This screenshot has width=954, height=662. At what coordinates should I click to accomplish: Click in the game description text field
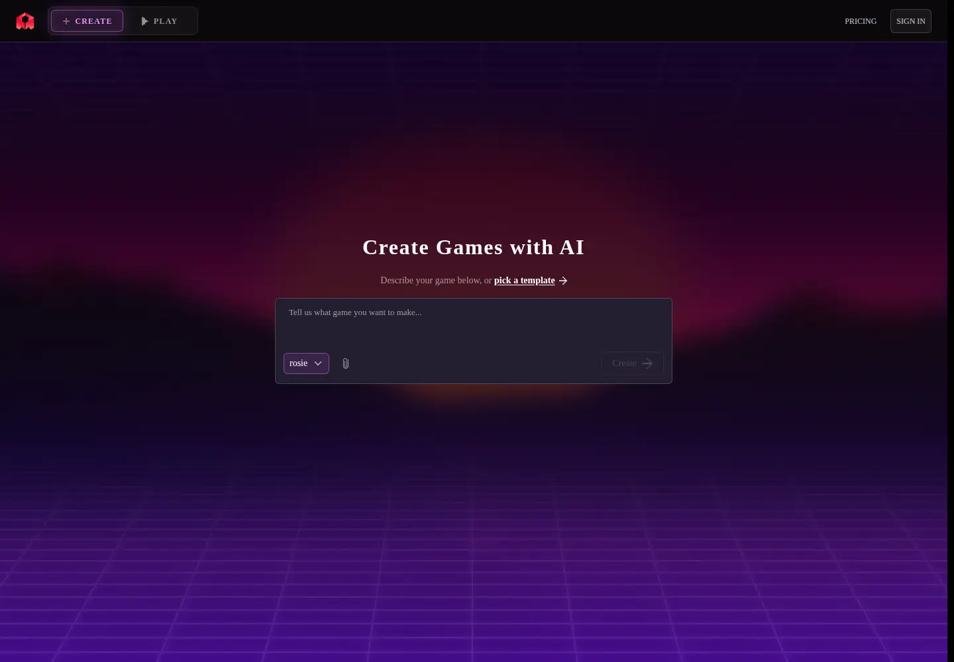click(474, 323)
